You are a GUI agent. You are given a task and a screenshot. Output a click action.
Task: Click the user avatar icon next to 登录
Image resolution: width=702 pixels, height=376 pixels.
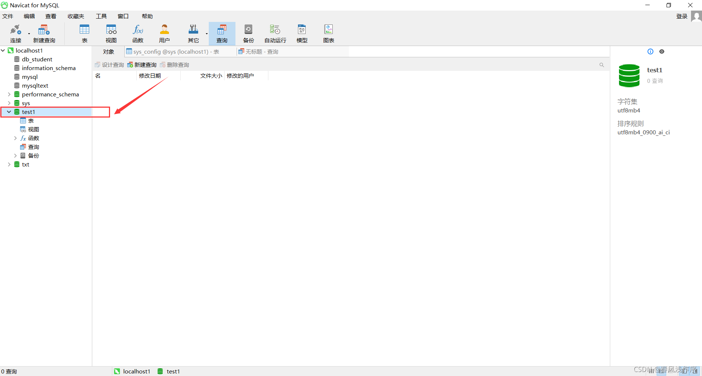point(696,16)
